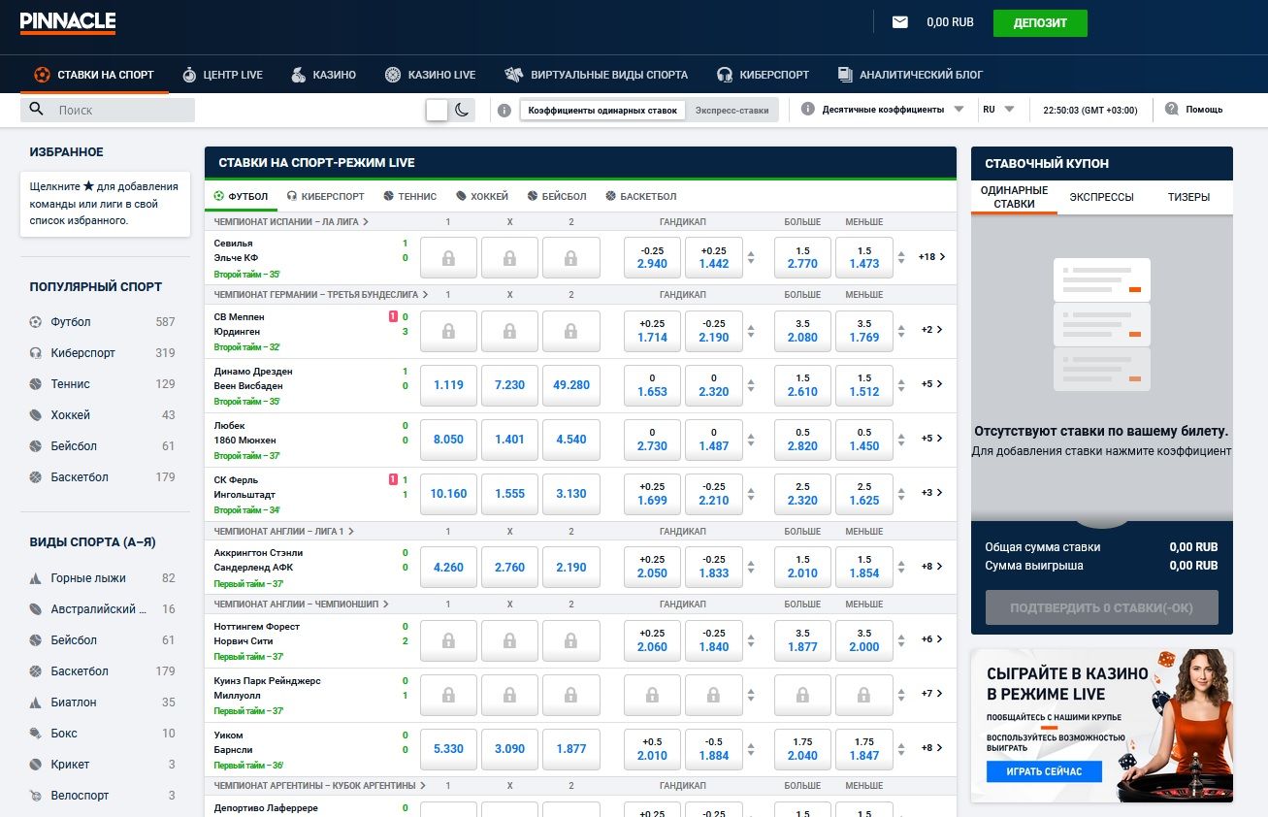
Task: Step handicap line for Севилья match
Action: [x=750, y=257]
